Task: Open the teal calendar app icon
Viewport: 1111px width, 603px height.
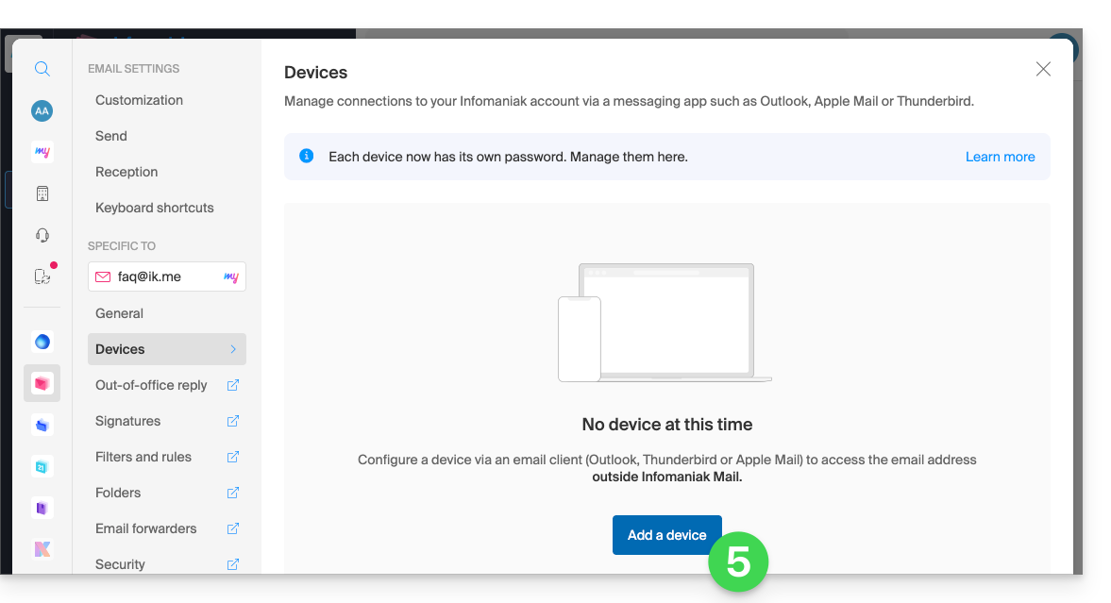Action: [x=42, y=466]
